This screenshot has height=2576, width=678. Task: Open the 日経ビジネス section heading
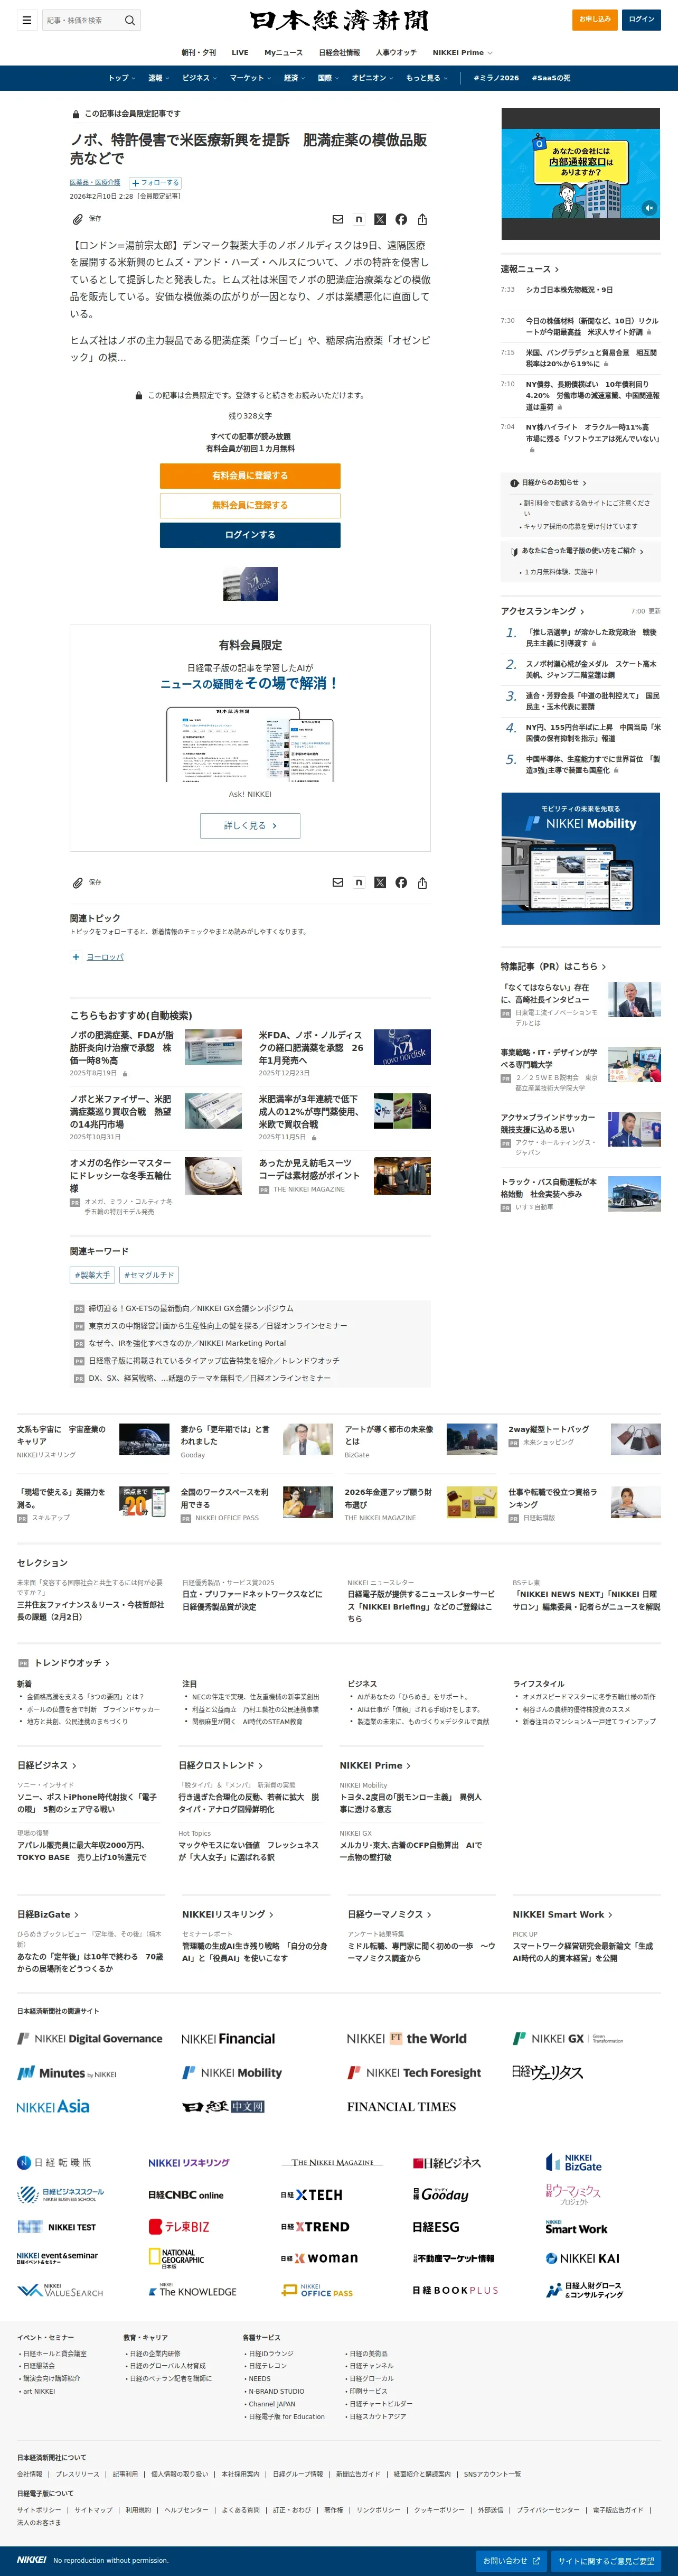click(x=46, y=1765)
